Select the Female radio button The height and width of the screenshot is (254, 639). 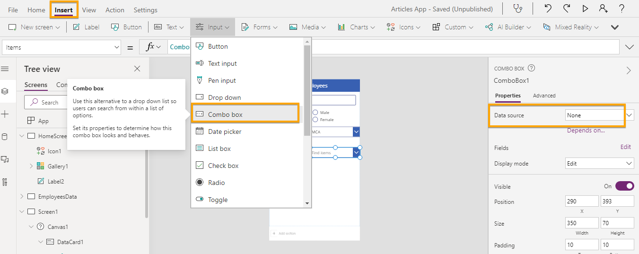tap(315, 120)
